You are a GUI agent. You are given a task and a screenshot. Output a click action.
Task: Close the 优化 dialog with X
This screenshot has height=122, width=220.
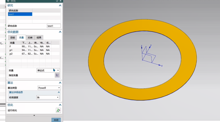(60, 1)
